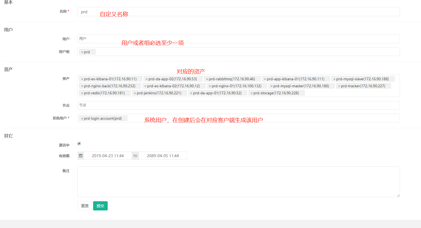The image size is (421, 228).
Task: Select prd-mysql-master(172.16.90.180) tag text
Action: click(x=301, y=86)
